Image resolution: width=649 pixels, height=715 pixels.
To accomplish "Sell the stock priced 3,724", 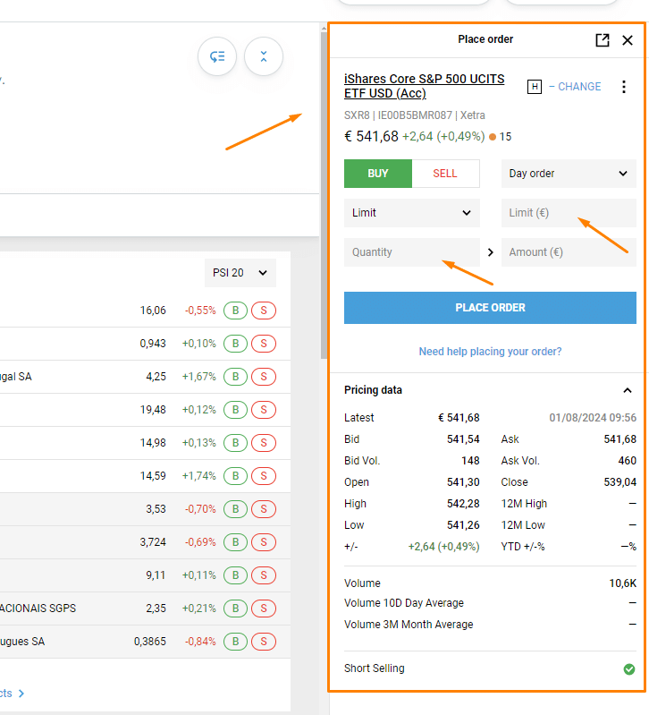I will click(x=264, y=542).
